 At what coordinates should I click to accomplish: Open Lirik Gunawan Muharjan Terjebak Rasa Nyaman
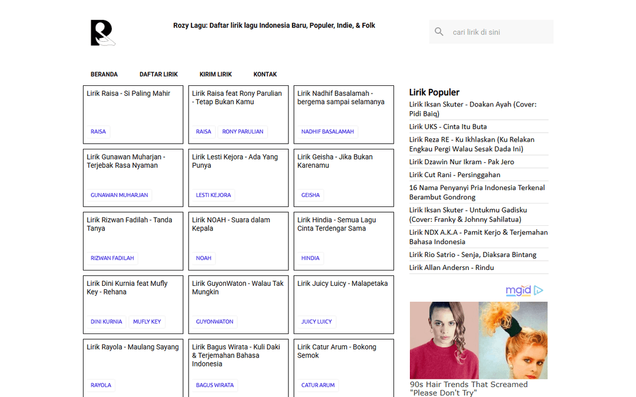click(126, 161)
